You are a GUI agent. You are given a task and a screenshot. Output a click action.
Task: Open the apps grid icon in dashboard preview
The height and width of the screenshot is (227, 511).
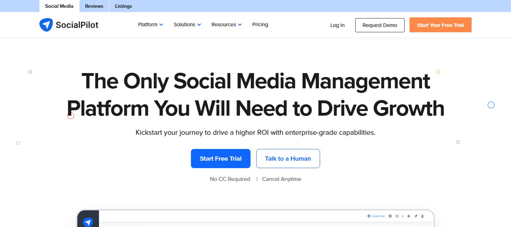coord(397,216)
